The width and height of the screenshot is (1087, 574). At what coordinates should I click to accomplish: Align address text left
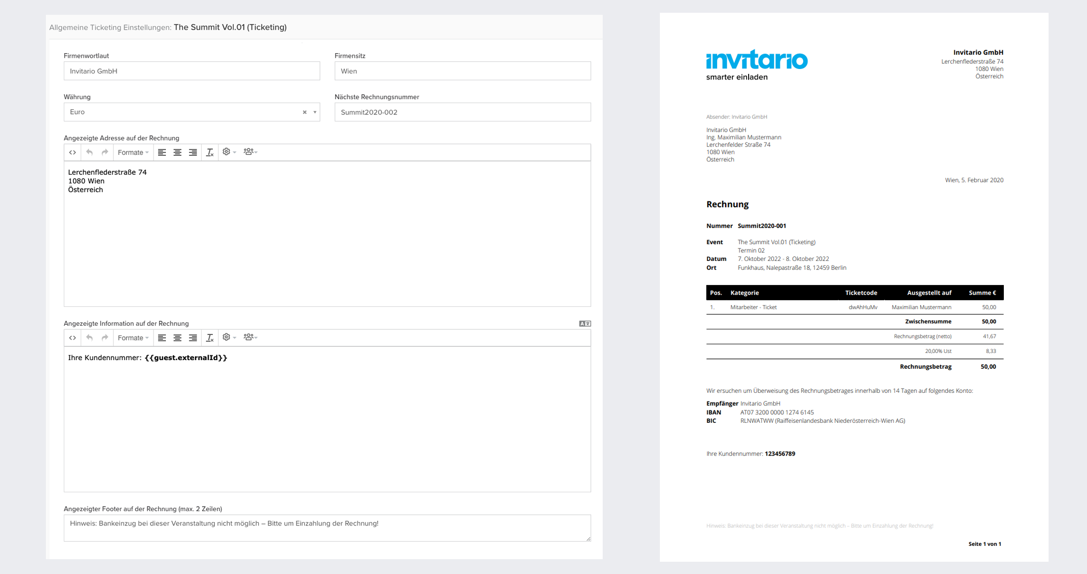click(162, 152)
